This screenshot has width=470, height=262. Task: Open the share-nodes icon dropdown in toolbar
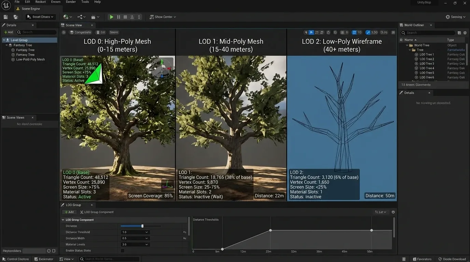click(82, 17)
